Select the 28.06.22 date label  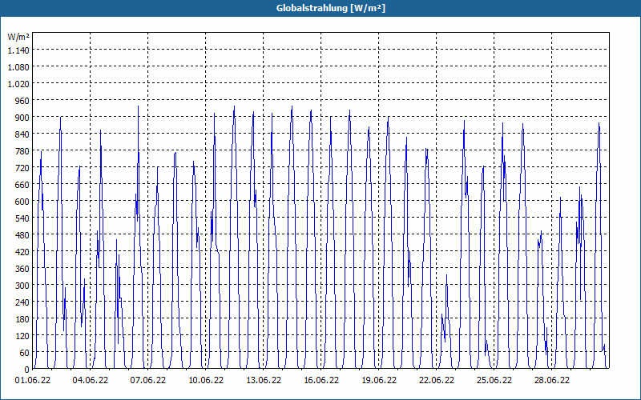coord(551,381)
